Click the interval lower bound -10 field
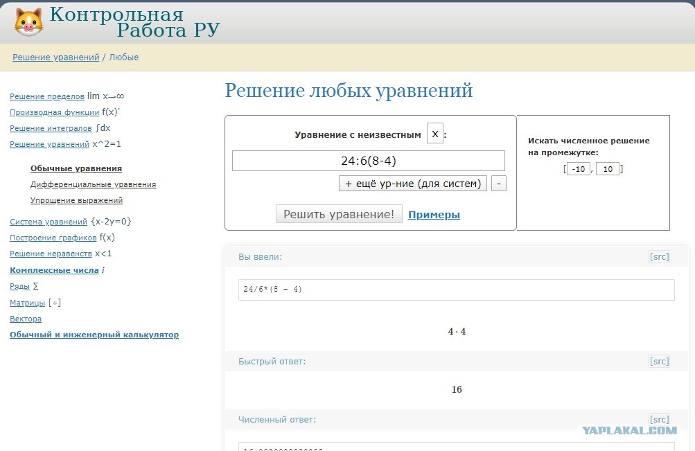This screenshot has width=695, height=451. [579, 169]
